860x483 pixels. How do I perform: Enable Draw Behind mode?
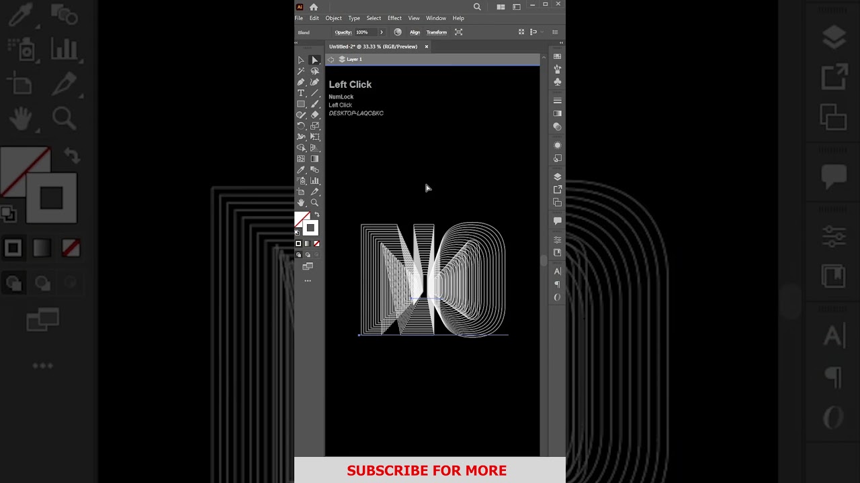tap(308, 255)
